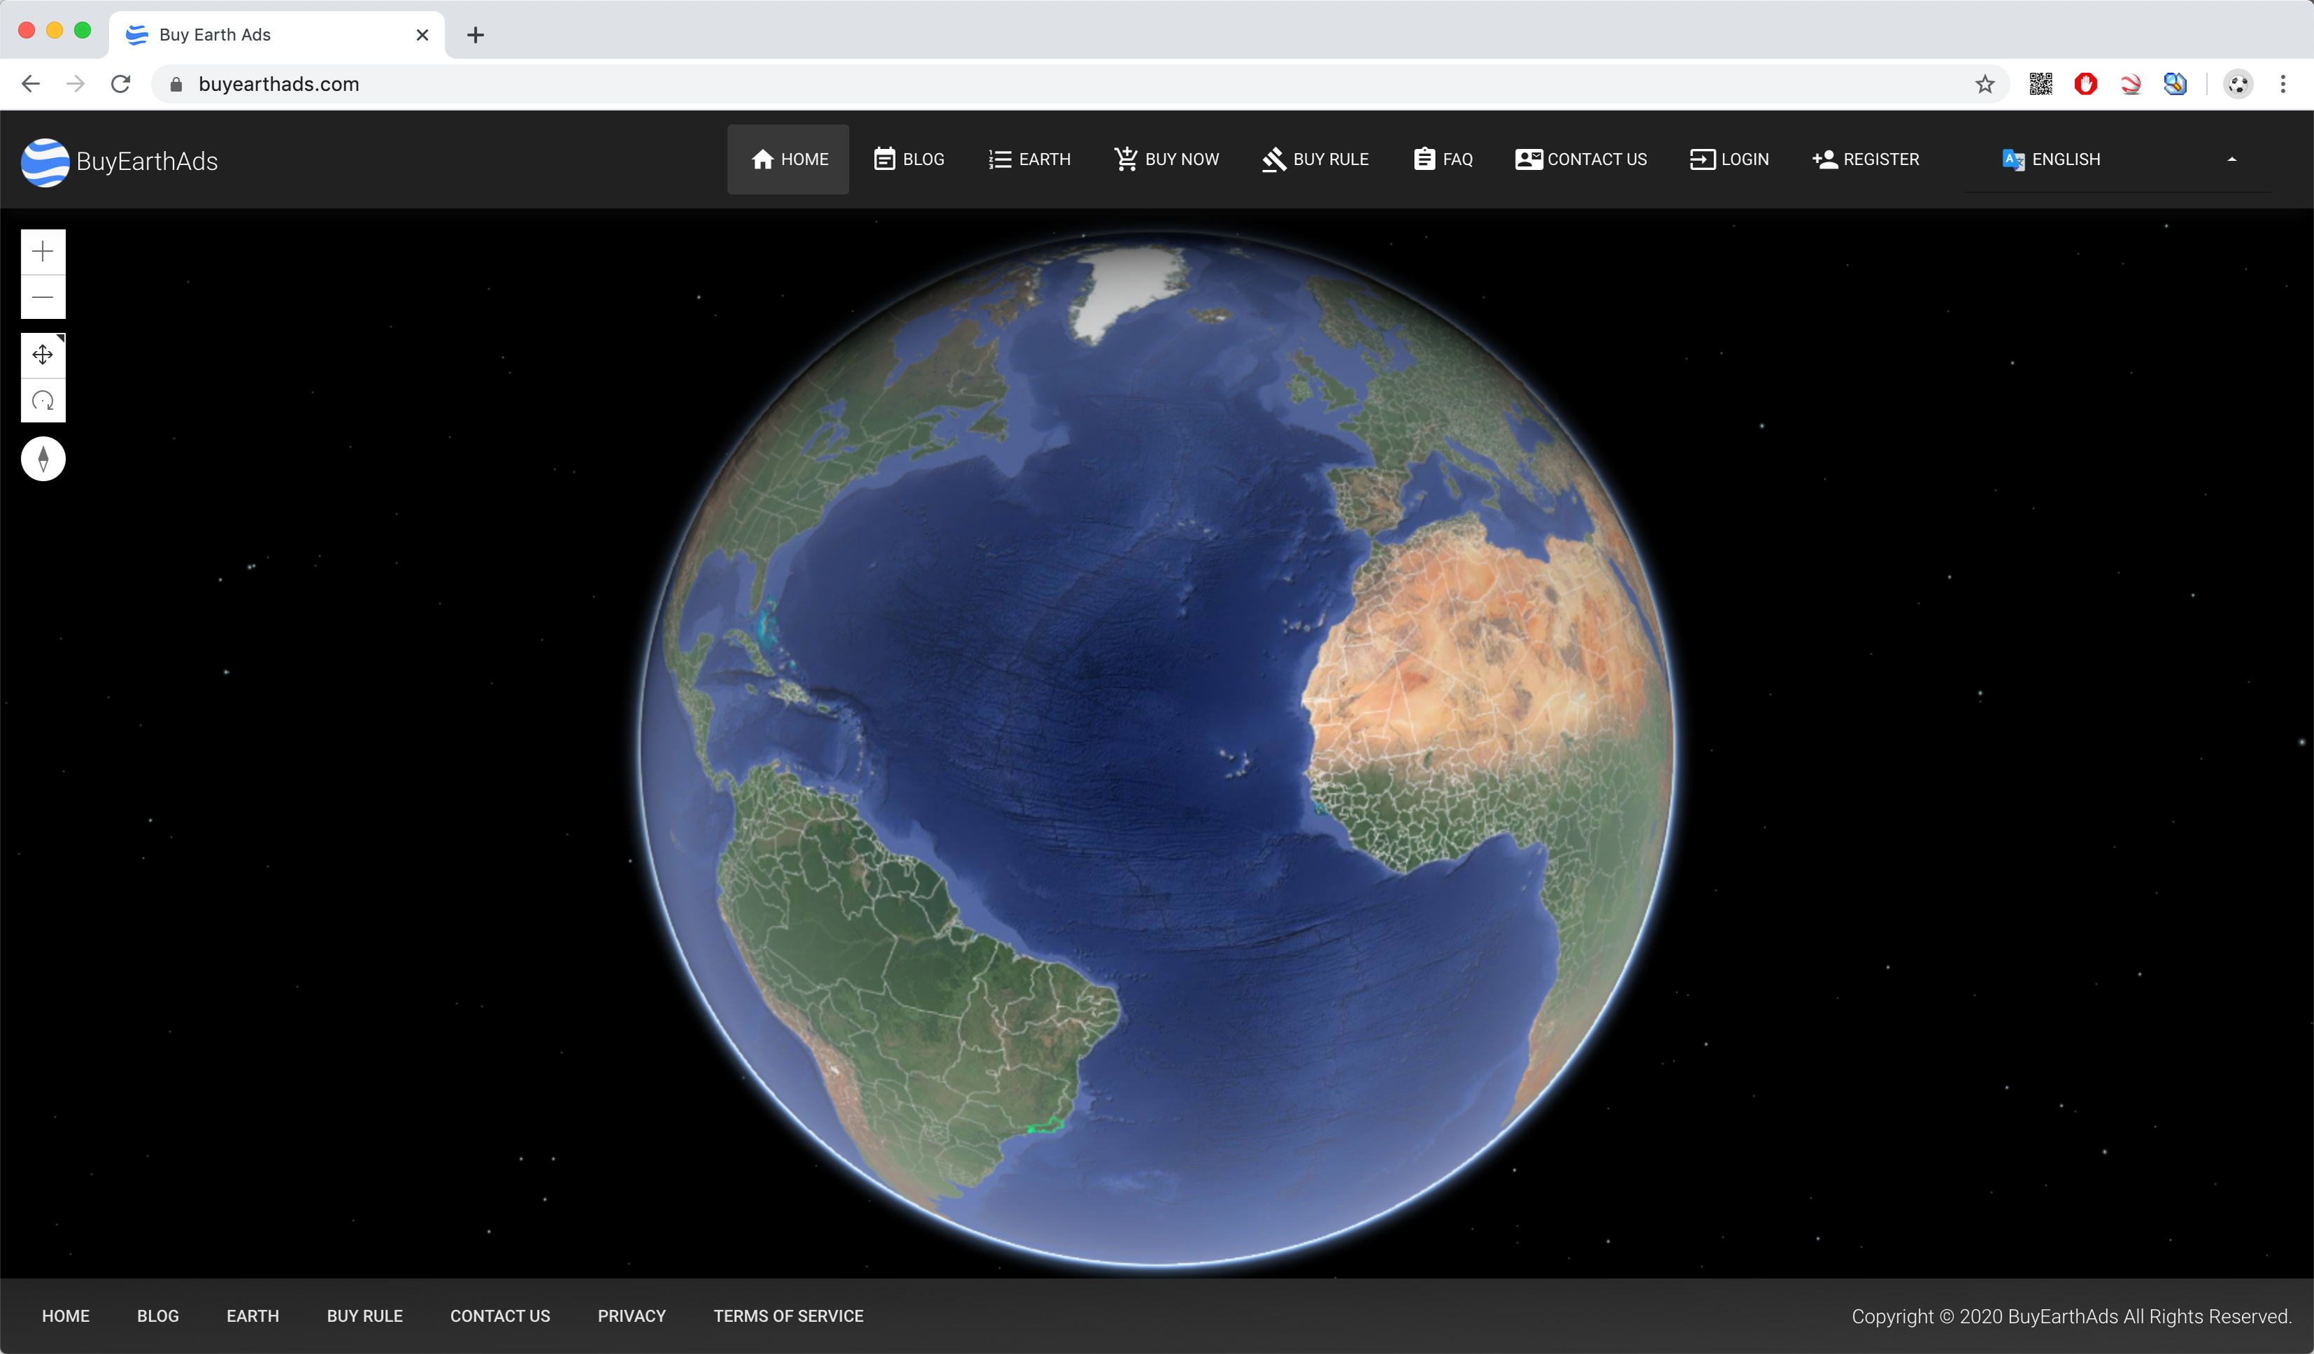2314x1354 pixels.
Task: Bookmark this page with the star icon
Action: pos(1985,85)
